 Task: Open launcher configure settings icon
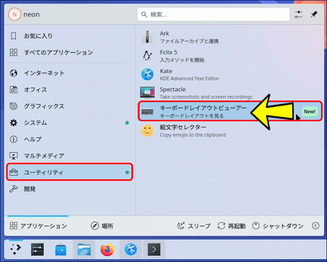click(298, 15)
